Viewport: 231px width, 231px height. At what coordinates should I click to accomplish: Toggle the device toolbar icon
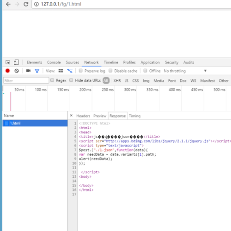(16, 62)
